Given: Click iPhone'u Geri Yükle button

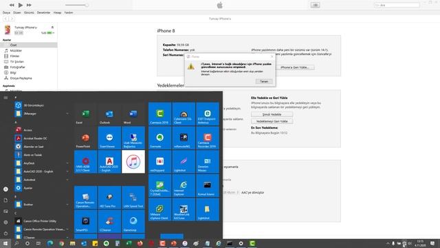Looking at the screenshot, I should (295, 68).
